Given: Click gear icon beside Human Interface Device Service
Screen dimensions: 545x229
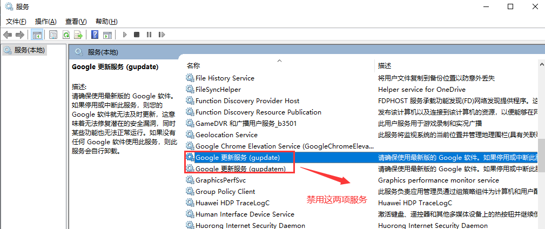Looking at the screenshot, I should (x=190, y=214).
